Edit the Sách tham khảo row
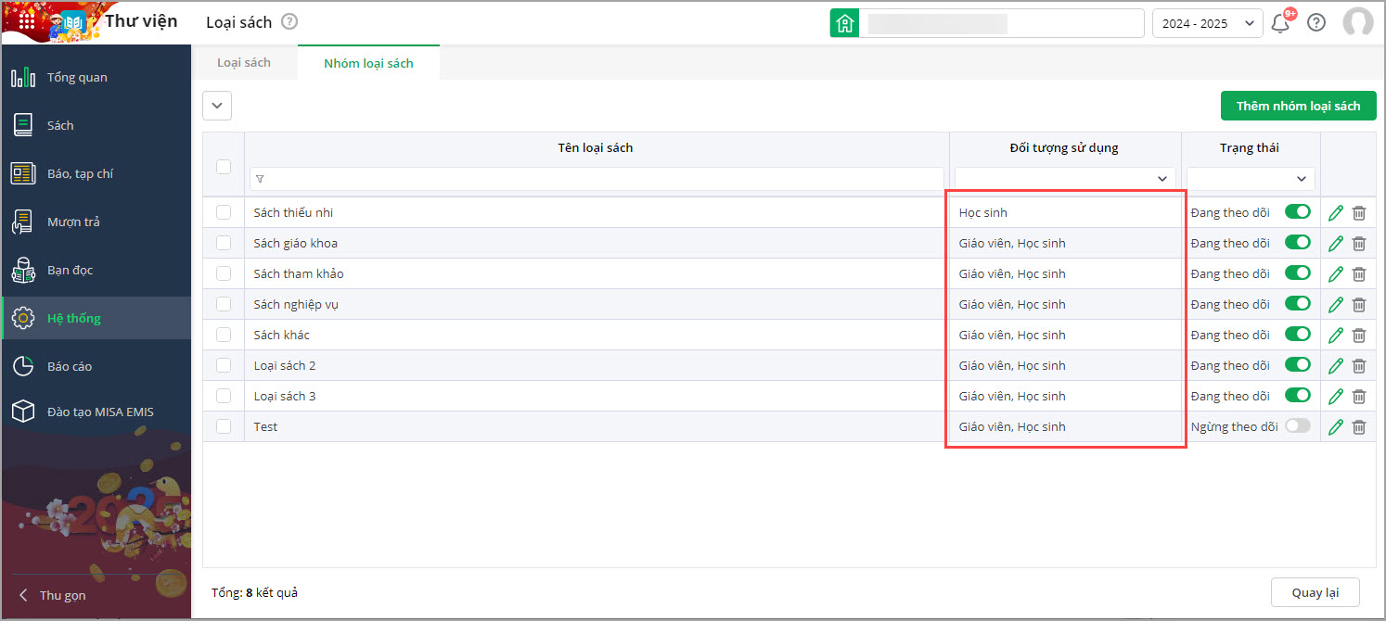 point(1336,274)
